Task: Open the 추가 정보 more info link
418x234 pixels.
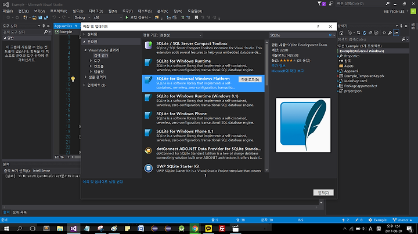Action: coord(278,65)
